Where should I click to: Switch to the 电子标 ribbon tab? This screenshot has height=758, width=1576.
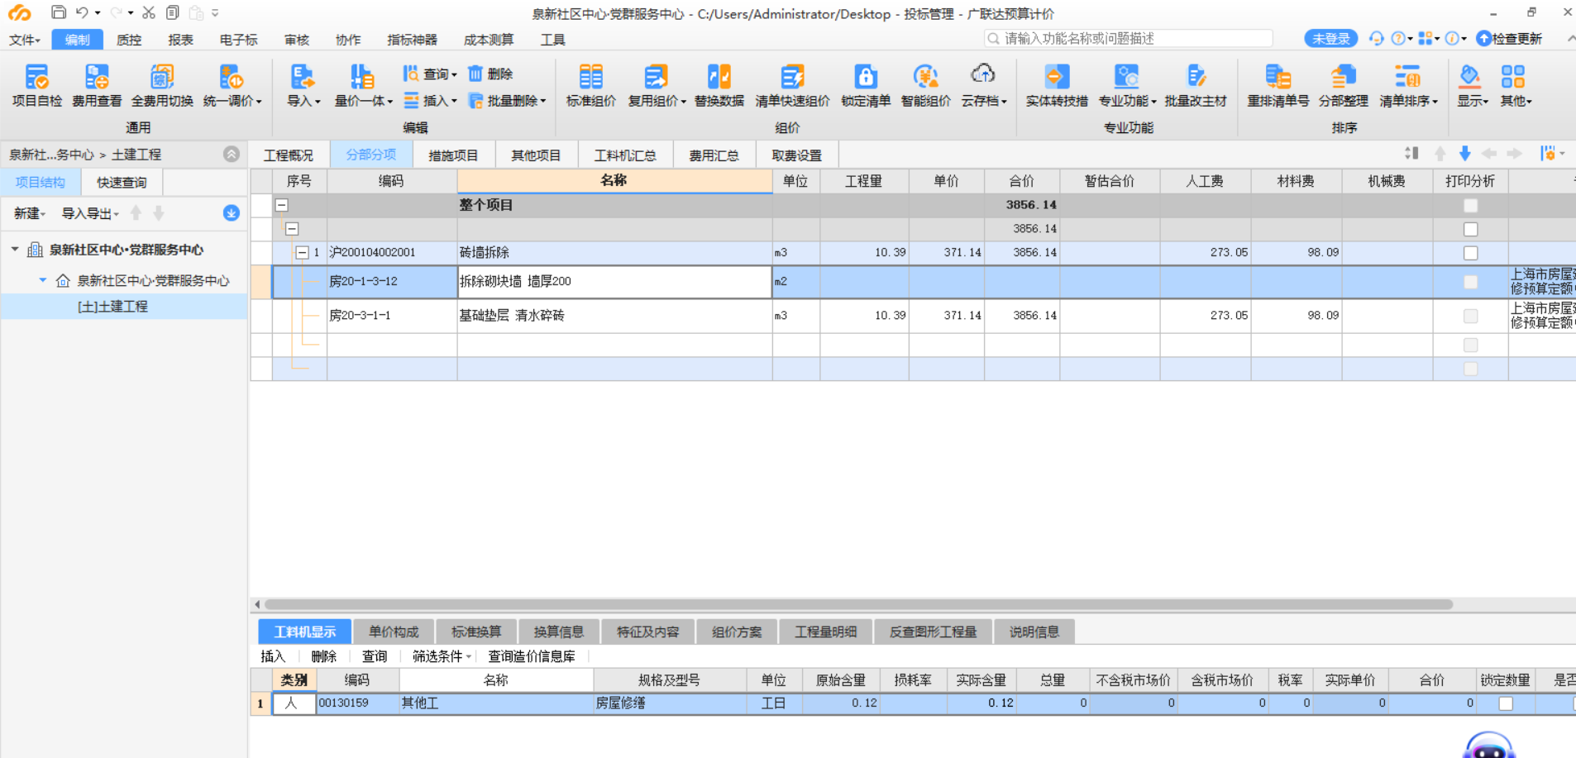click(238, 40)
